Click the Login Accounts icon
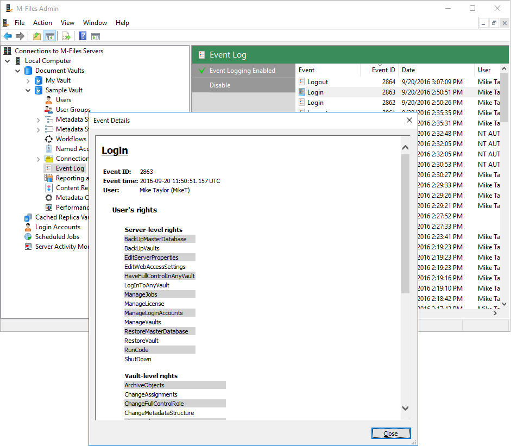Viewport: 511px width, 446px height. pos(28,227)
